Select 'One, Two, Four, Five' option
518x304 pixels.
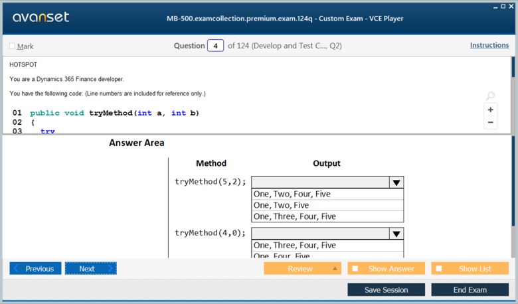[327, 194]
